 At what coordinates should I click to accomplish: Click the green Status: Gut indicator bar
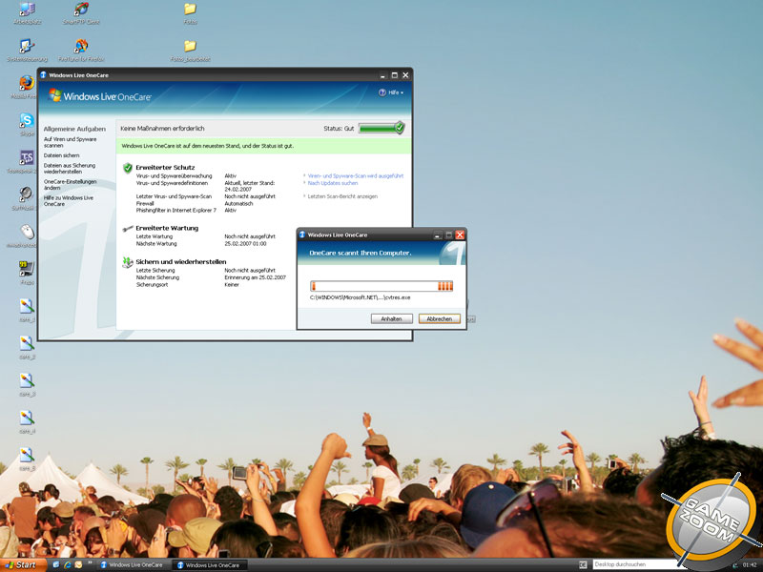click(x=381, y=128)
